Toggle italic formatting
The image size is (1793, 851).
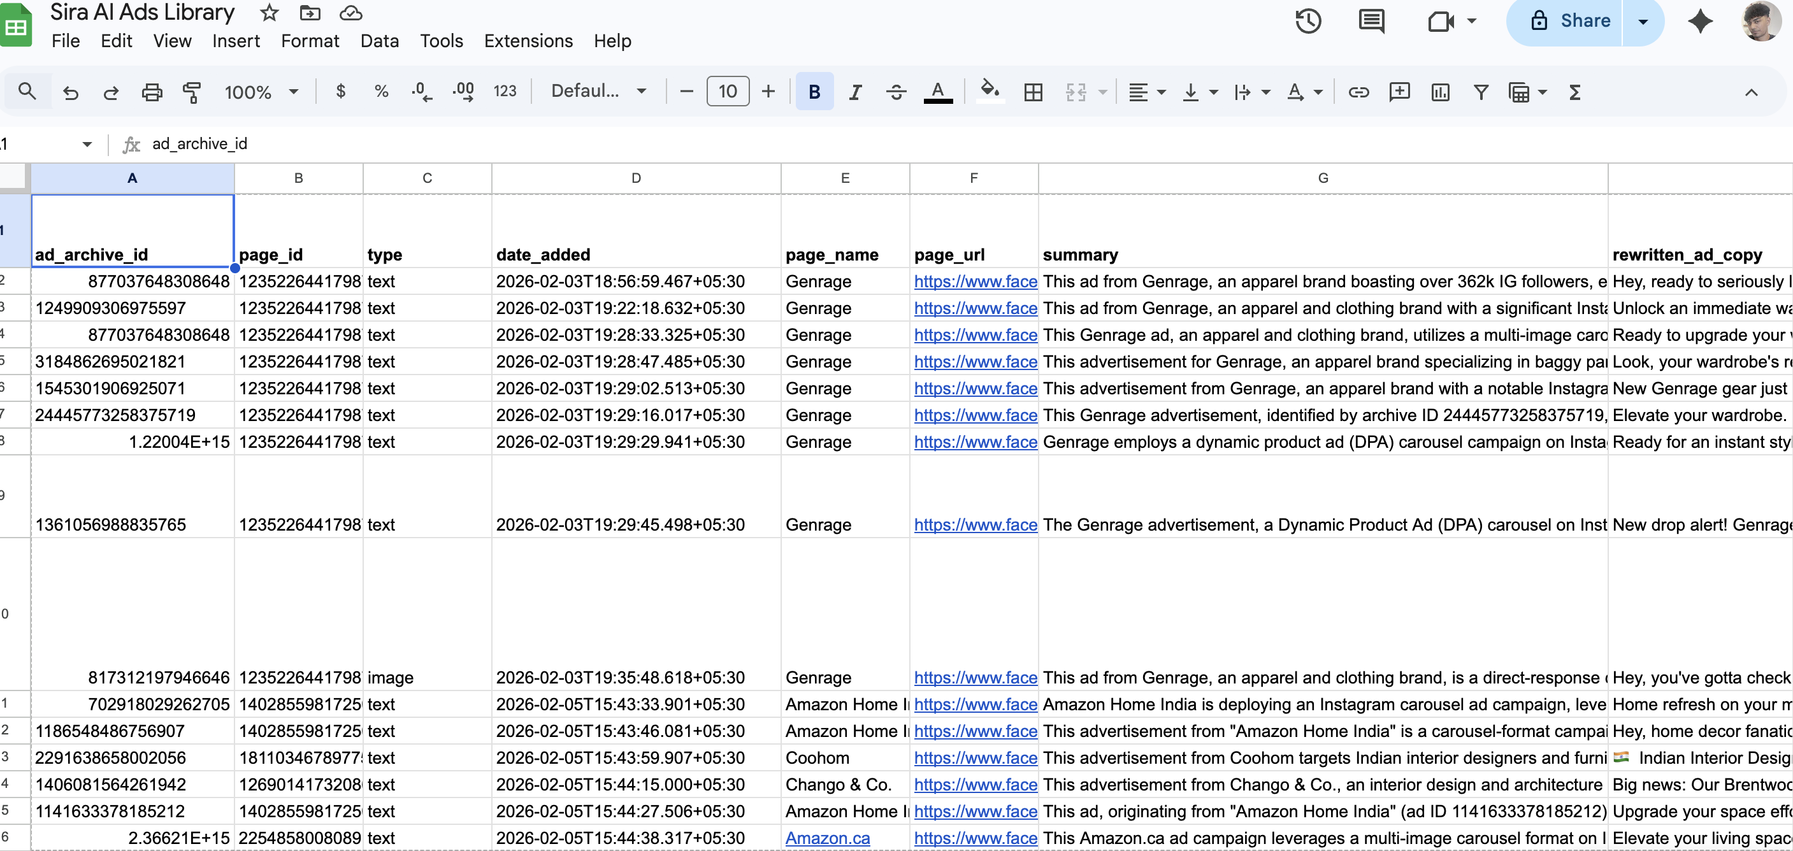click(856, 92)
